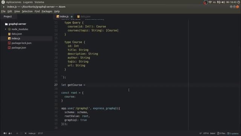Click the modified dot on index.js tab
The height and width of the screenshot is (136, 241).
pos(72,17)
